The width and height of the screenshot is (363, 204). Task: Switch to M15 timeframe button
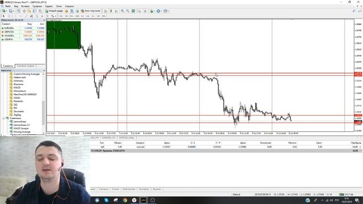coord(72,16)
